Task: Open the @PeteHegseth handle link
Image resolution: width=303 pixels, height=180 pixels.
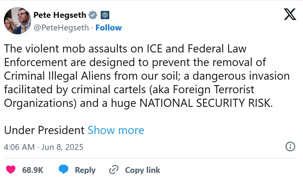Action: pyautogui.click(x=61, y=28)
